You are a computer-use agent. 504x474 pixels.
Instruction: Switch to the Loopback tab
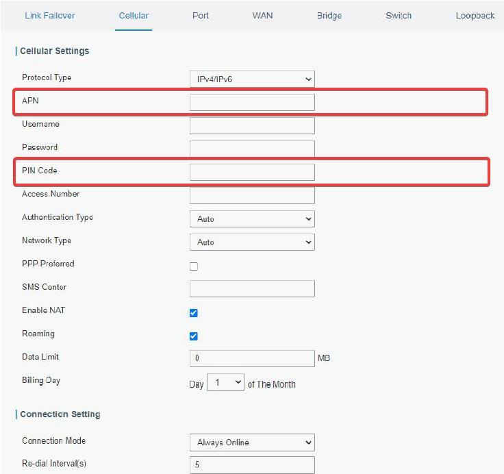475,16
